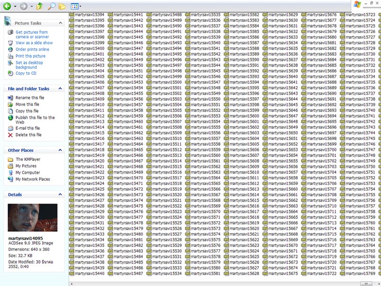Click the printer icon beside Print this picture
Image resolution: width=381 pixels, height=286 pixels.
pyautogui.click(x=10, y=56)
